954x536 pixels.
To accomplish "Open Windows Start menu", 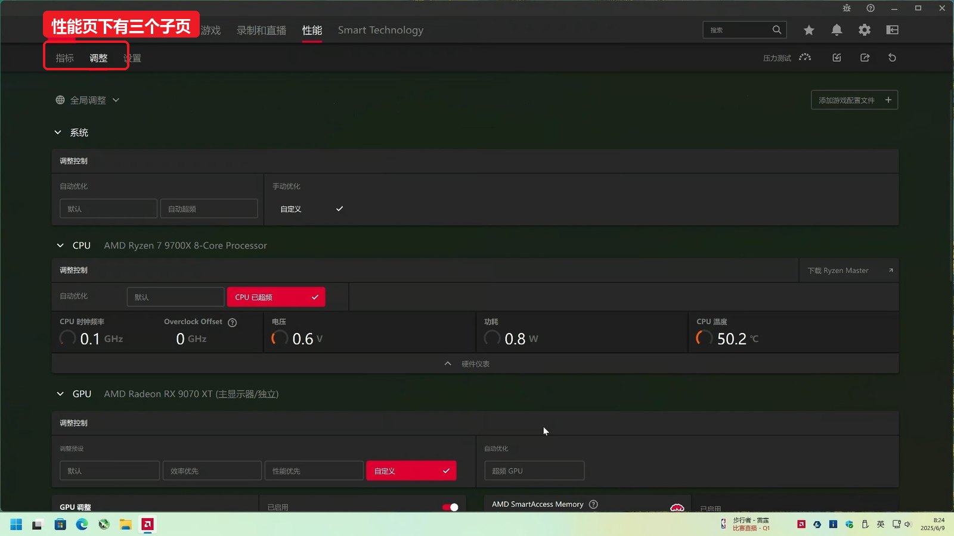I will (16, 524).
